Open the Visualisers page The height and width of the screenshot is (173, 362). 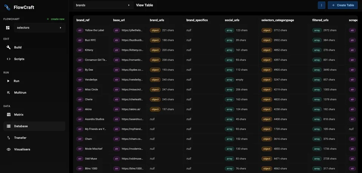(x=34, y=149)
